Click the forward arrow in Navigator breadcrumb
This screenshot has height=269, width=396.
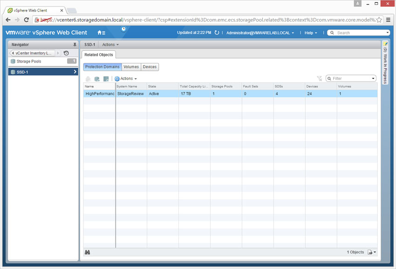tap(58, 53)
